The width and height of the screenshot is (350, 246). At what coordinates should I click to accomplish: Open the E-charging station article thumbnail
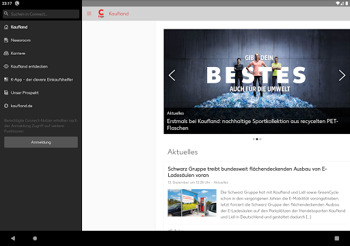[192, 203]
